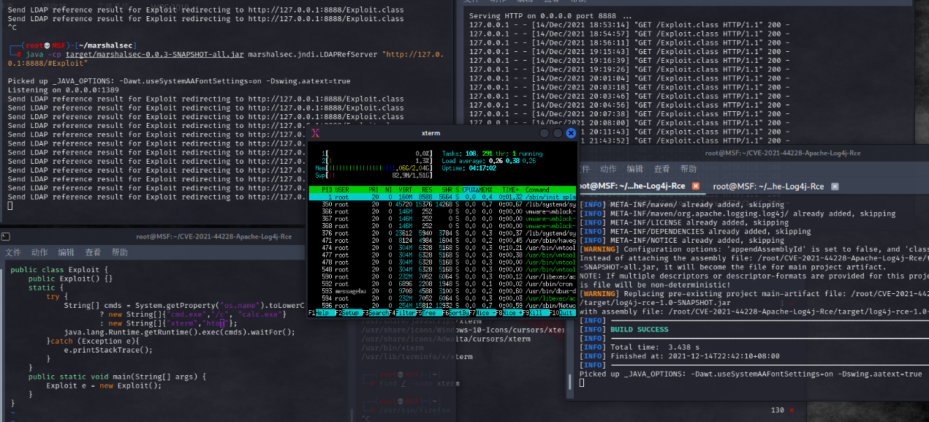Open 动作 menu in the Maven build terminal

click(608, 169)
